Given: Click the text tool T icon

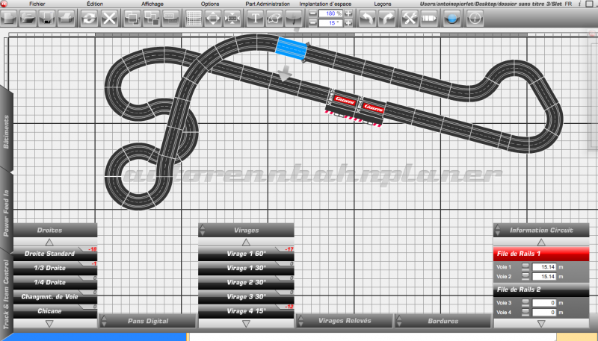Looking at the screenshot, I should click(x=255, y=18).
